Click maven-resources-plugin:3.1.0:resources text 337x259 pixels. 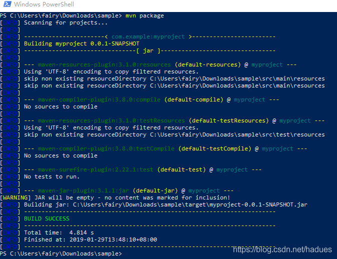click(x=104, y=64)
